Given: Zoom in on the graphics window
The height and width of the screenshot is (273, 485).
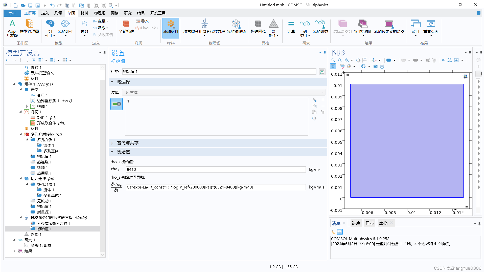Looking at the screenshot, I should tap(333, 60).
